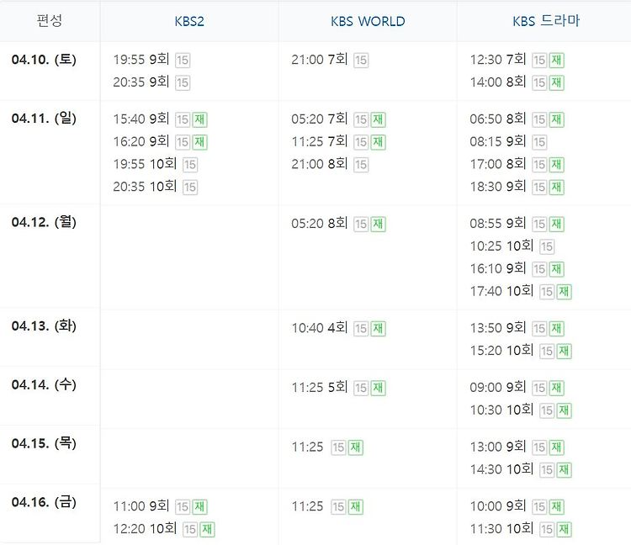Select the KBS 드라마 17:40 10회 entry

point(521,291)
